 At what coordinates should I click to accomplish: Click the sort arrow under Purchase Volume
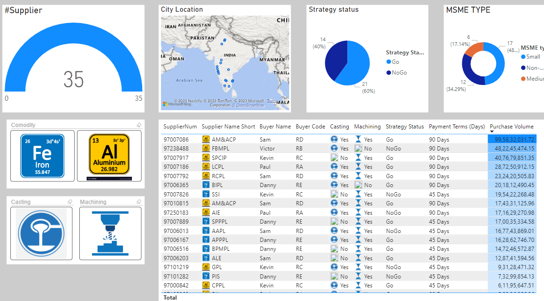[x=492, y=132]
